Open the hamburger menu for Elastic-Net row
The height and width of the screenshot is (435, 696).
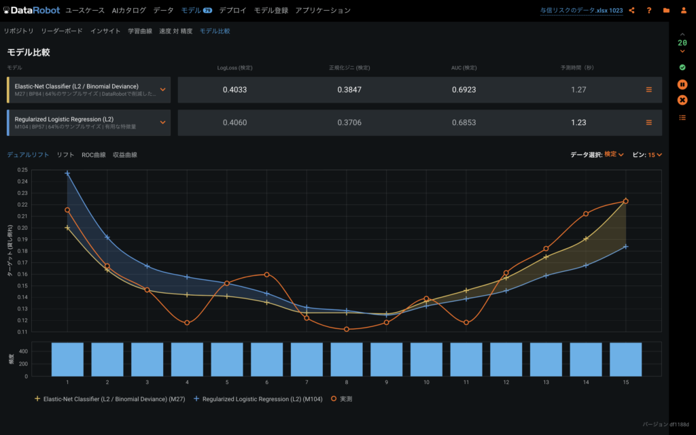(648, 90)
